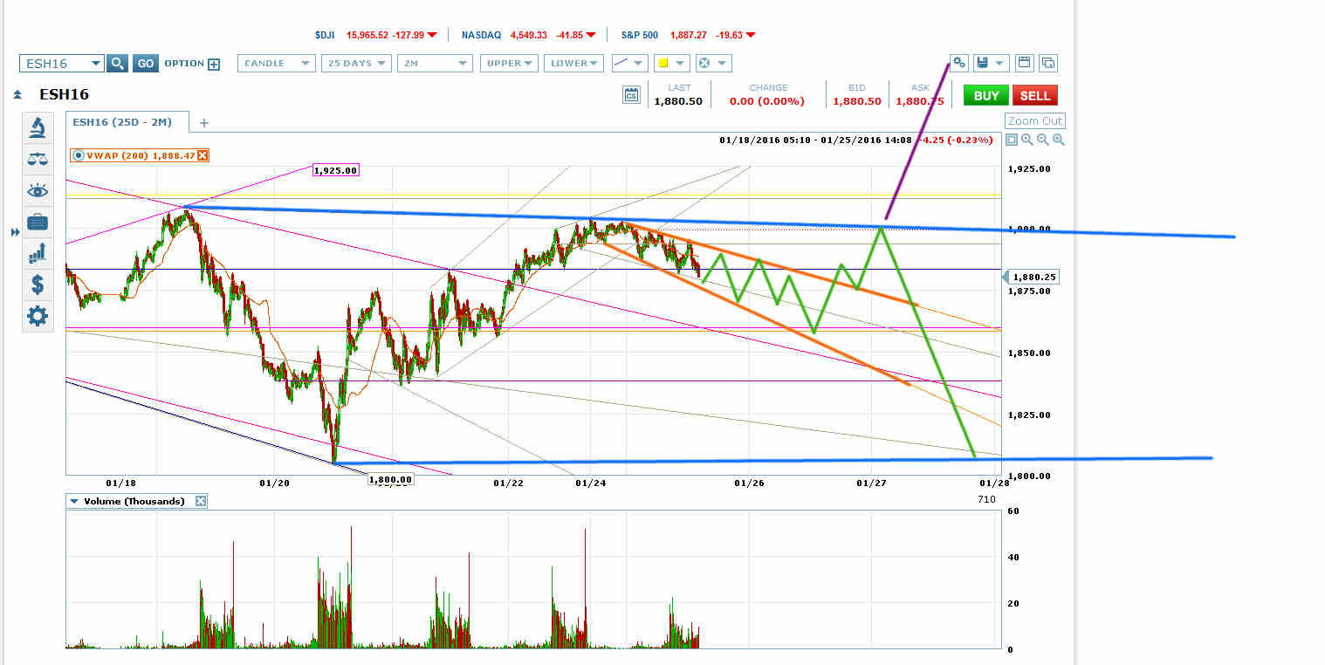Open the LOWER indicators dropdown
Screen dimensions: 1325x665
(573, 63)
